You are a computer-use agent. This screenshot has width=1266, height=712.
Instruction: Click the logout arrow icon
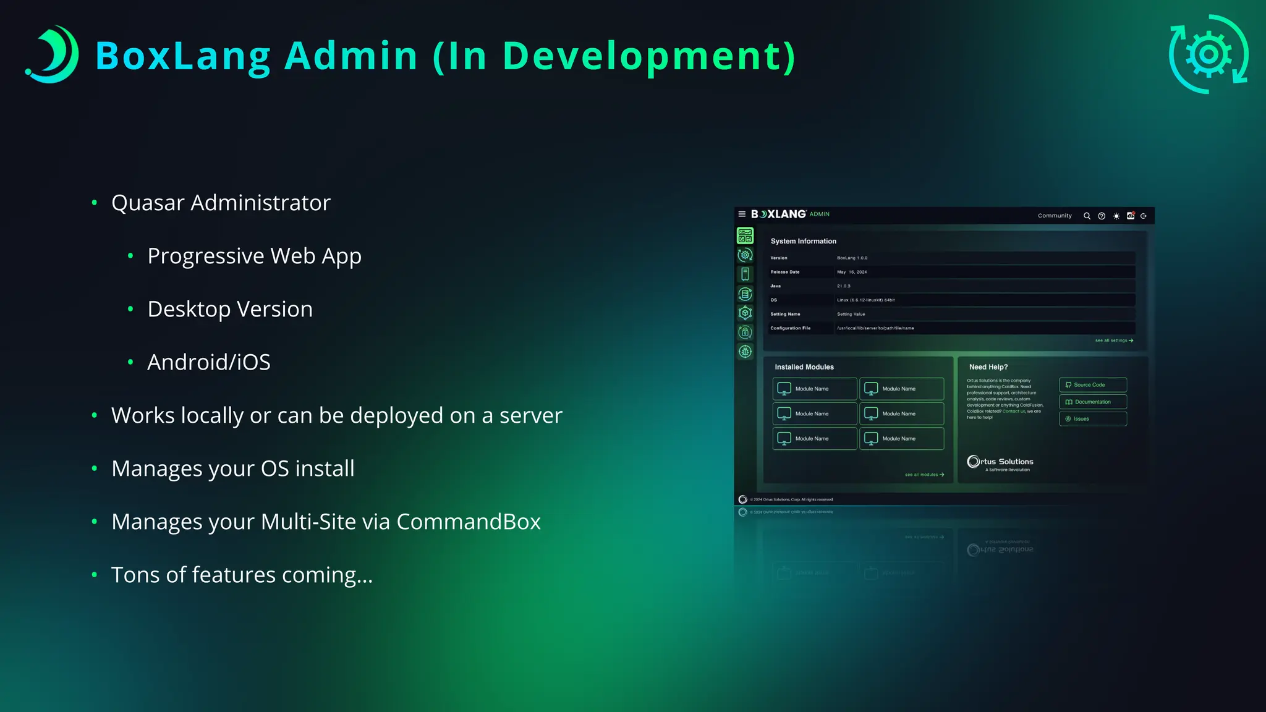click(1144, 216)
